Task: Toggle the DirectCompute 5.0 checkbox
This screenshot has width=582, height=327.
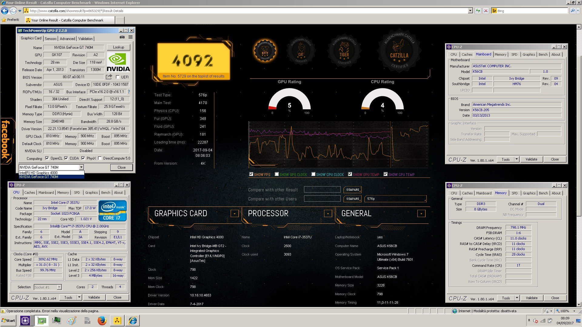Action: click(100, 158)
